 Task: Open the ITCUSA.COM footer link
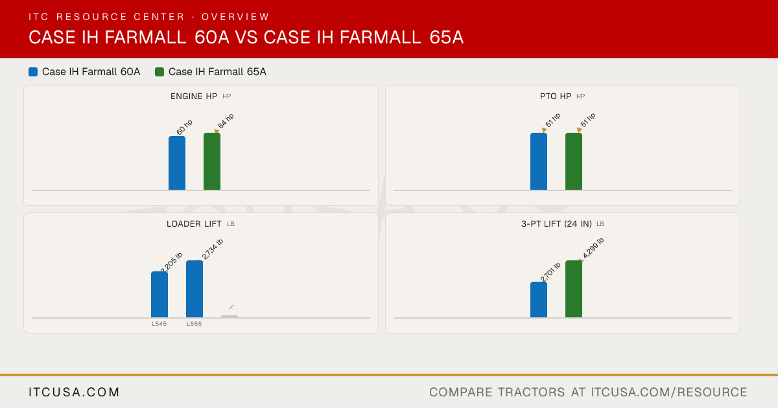coord(75,392)
